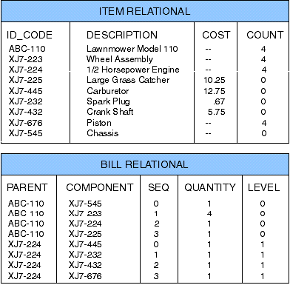Select the PARENT column header
The image size is (290, 285).
coord(27,187)
